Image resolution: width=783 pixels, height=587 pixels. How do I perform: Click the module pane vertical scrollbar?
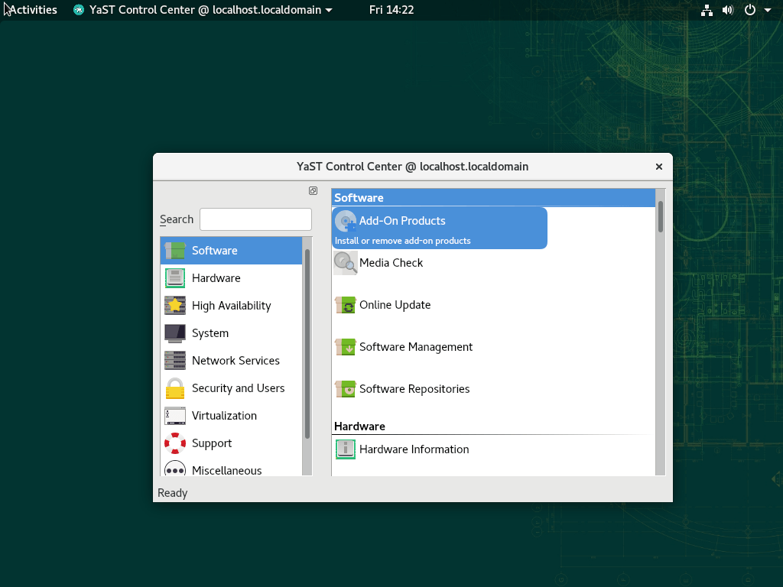(x=660, y=216)
